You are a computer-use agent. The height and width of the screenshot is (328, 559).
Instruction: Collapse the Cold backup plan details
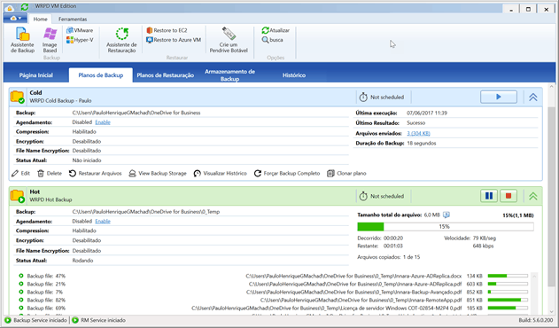pos(533,98)
